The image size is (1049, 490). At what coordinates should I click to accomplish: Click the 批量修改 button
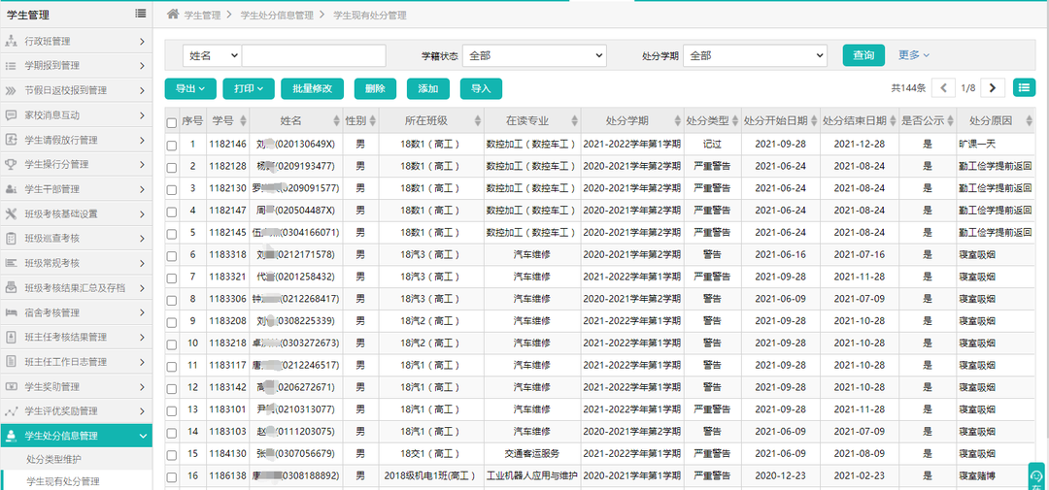[x=312, y=88]
